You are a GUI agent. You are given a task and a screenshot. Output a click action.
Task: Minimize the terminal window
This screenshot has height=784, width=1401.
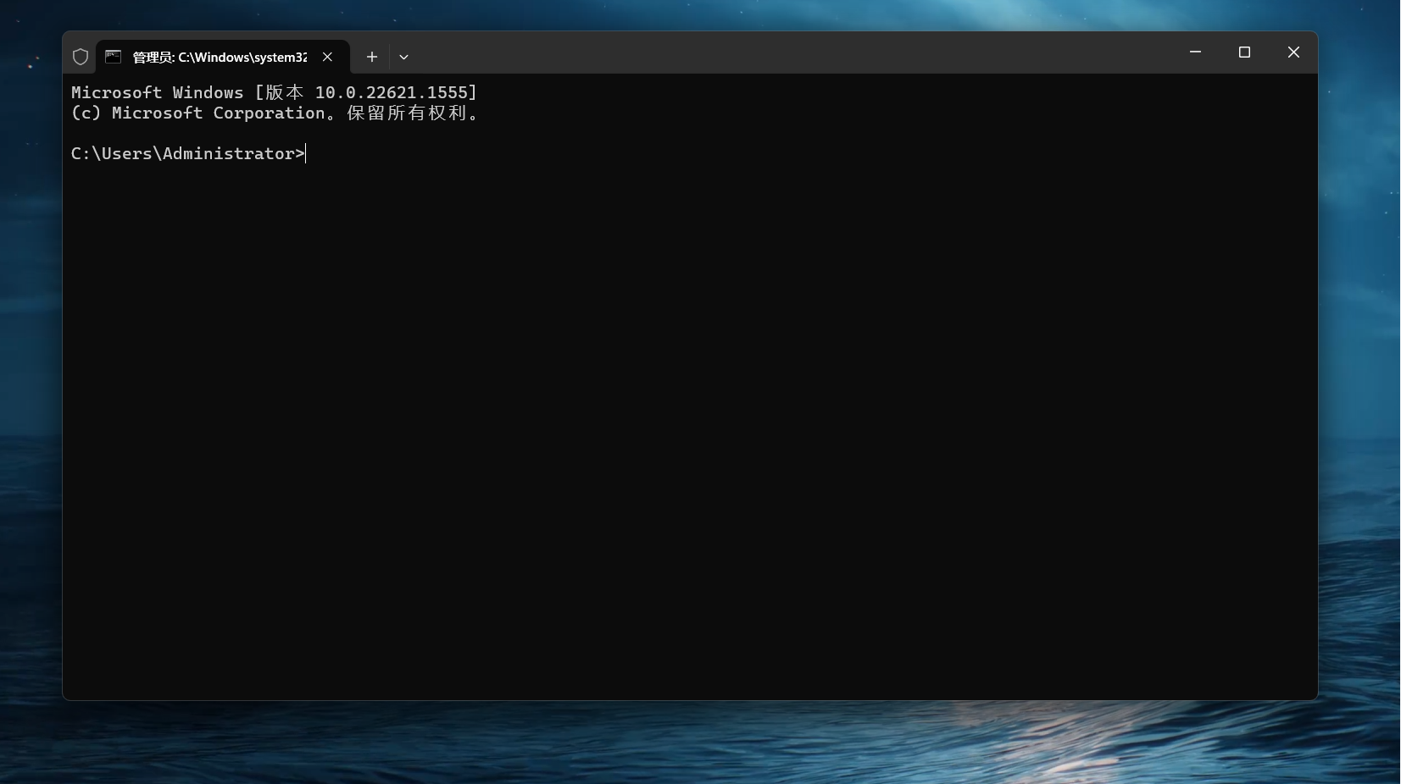1195,52
